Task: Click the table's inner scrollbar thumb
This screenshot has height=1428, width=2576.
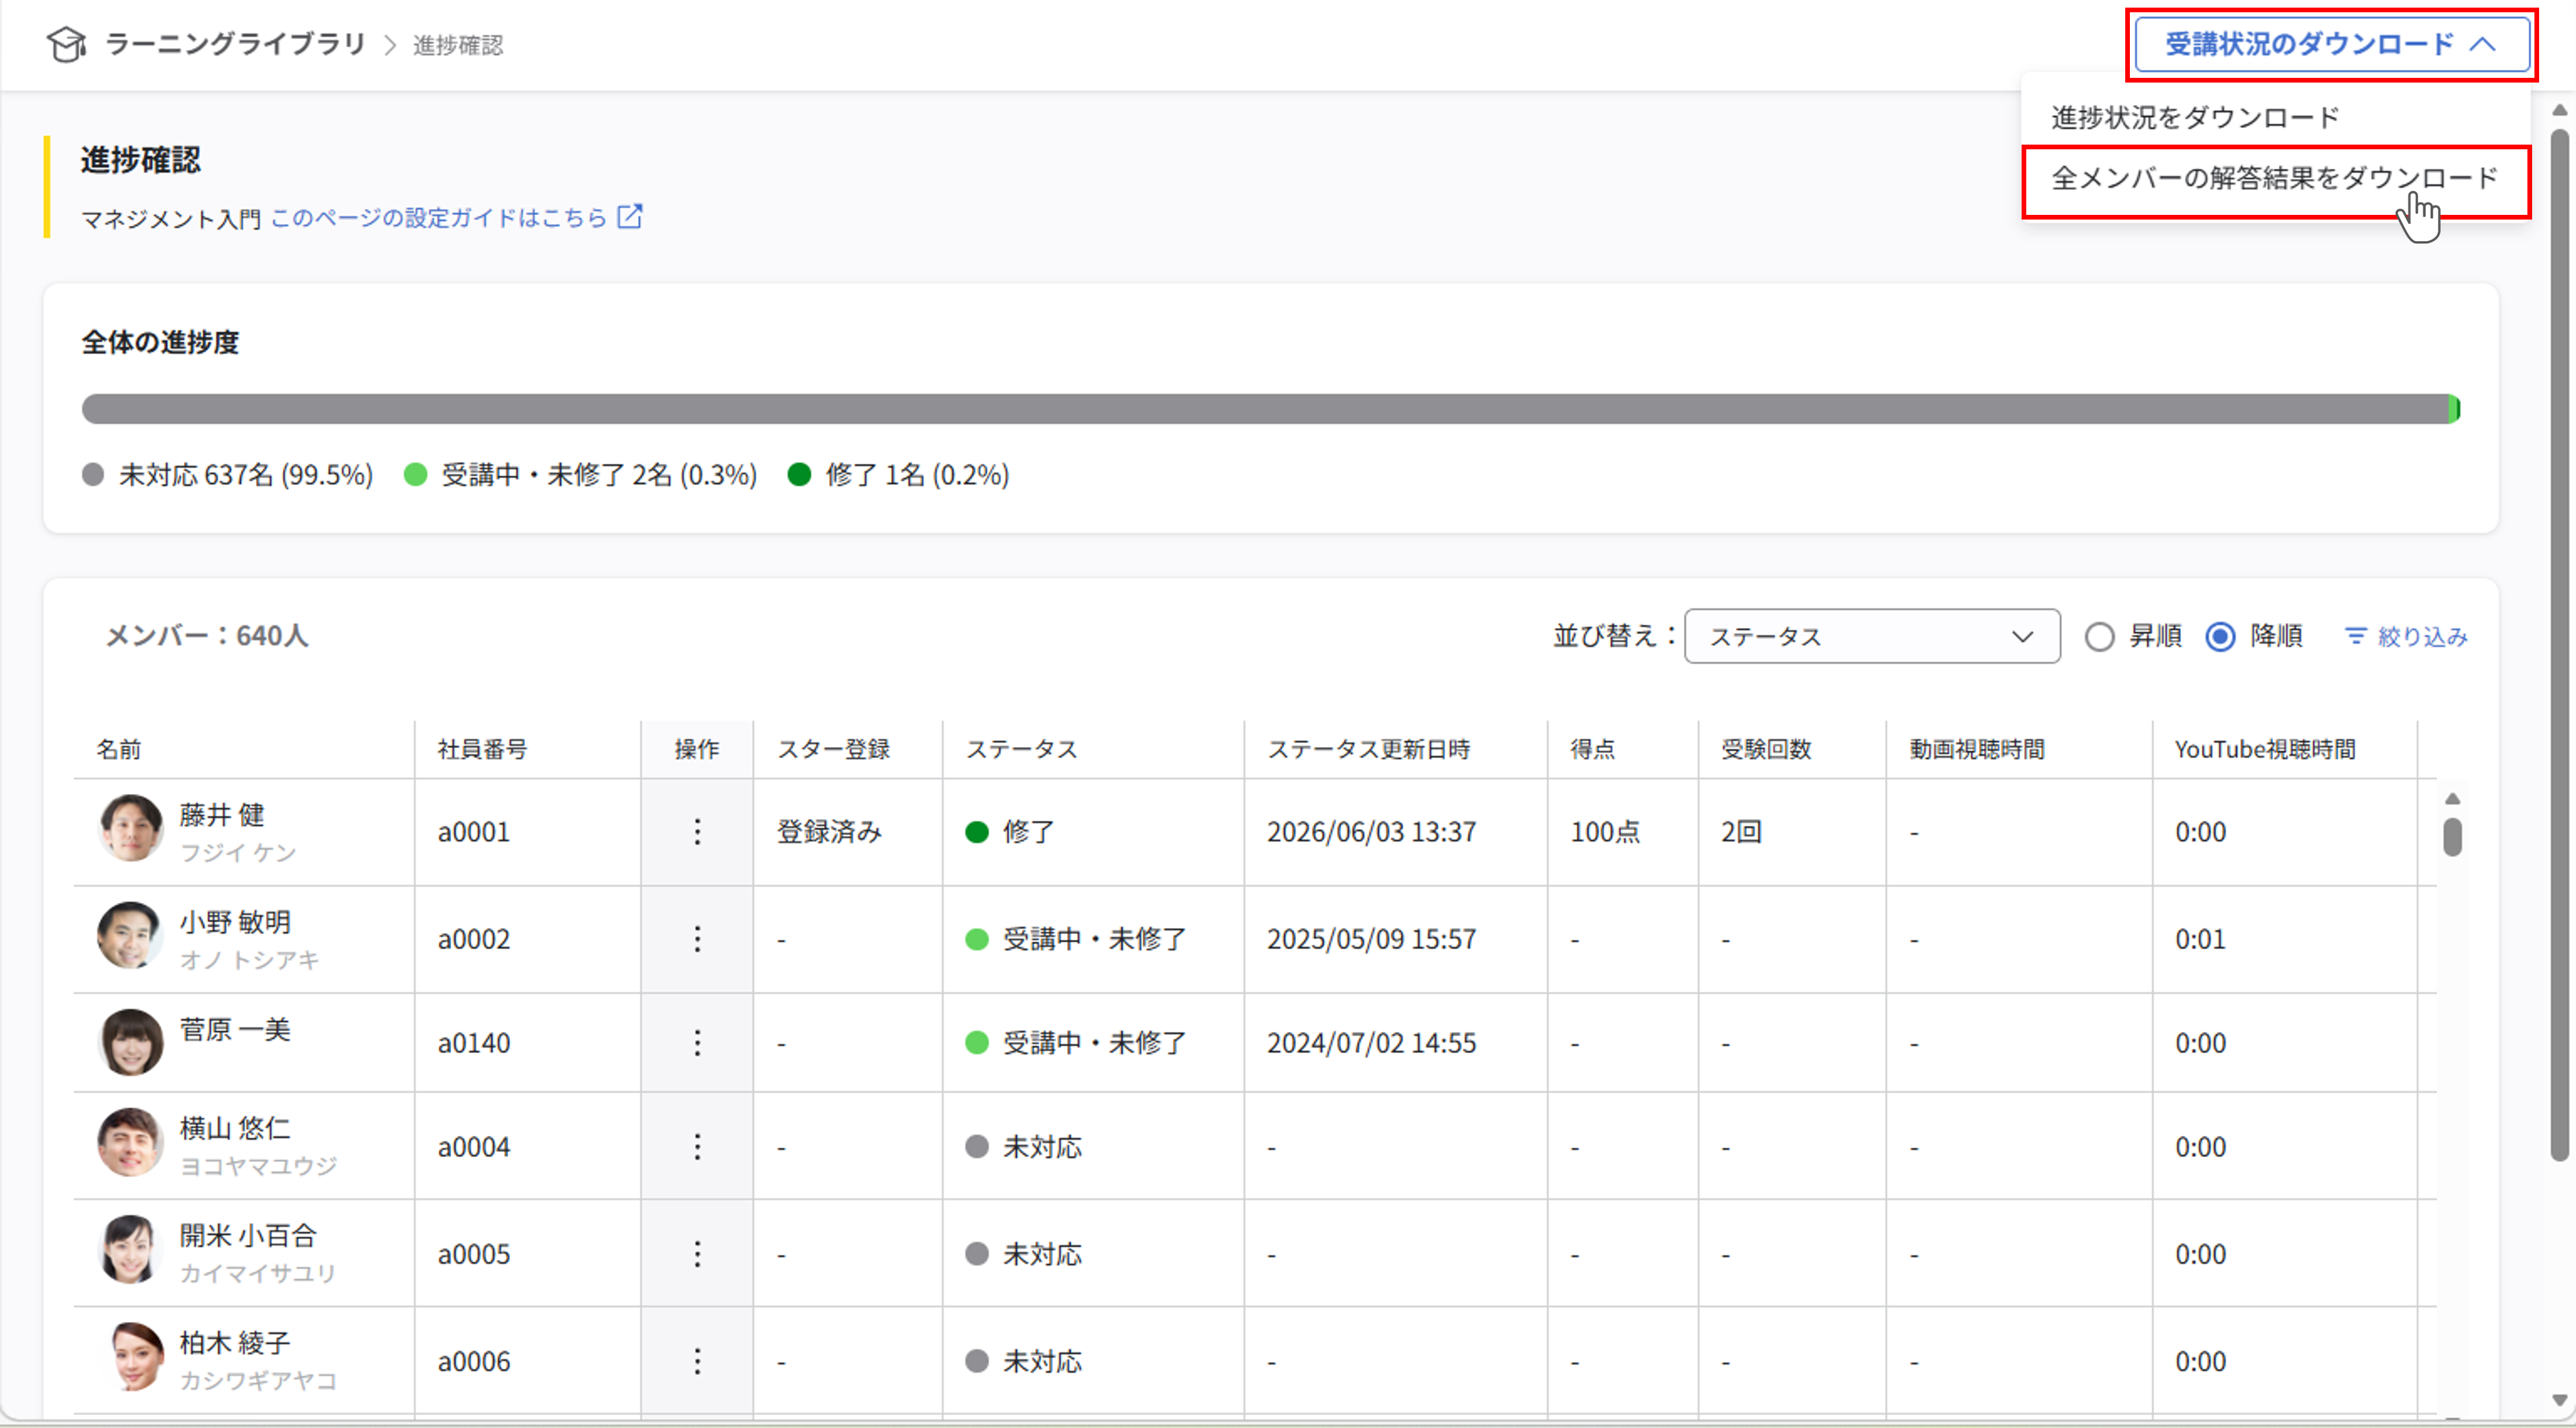Action: (x=2452, y=837)
